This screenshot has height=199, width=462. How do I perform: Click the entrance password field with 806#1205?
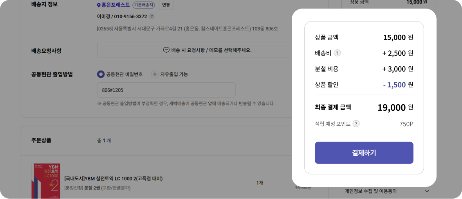166,90
